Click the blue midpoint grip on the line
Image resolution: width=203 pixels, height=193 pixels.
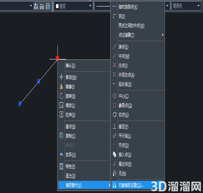point(39,81)
